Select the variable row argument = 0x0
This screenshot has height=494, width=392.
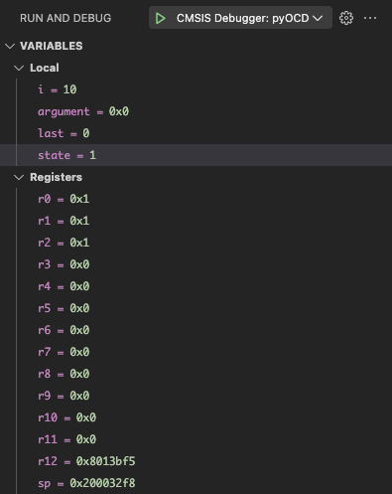[x=196, y=111]
